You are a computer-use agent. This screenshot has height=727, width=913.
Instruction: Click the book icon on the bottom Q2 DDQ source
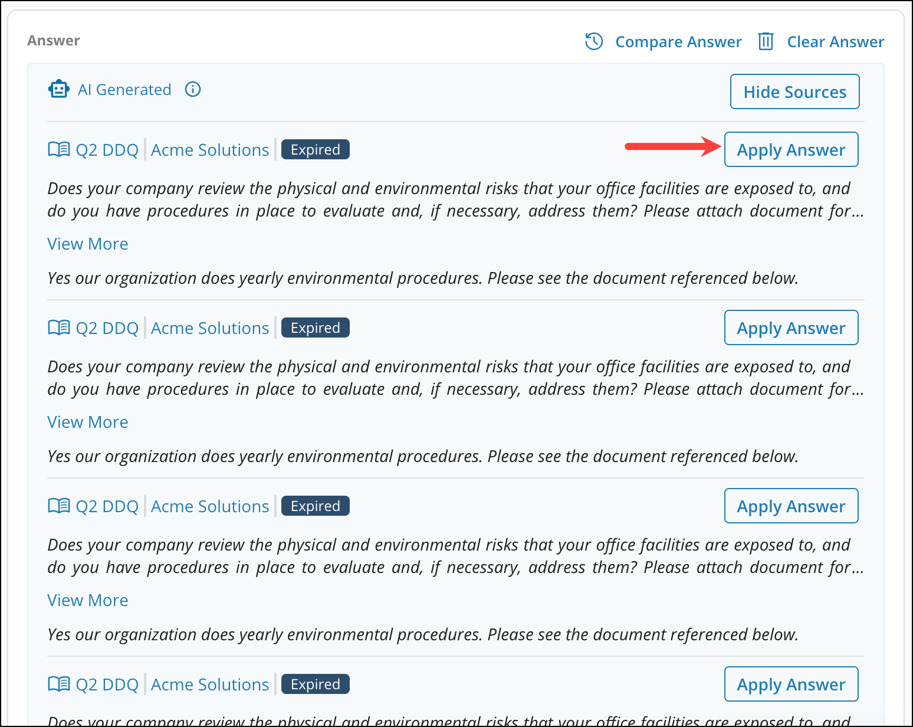click(59, 684)
